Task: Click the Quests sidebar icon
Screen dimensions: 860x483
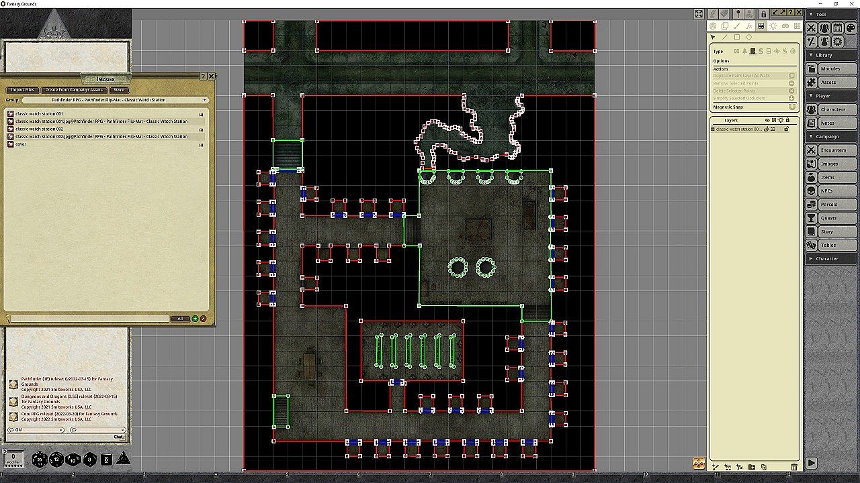Action: click(812, 218)
